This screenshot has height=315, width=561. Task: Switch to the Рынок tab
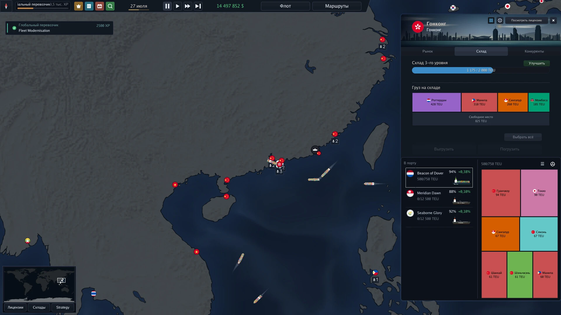[427, 51]
